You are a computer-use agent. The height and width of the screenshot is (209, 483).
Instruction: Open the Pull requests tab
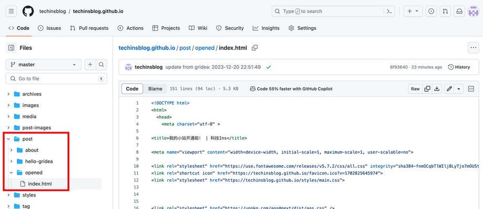[90, 28]
